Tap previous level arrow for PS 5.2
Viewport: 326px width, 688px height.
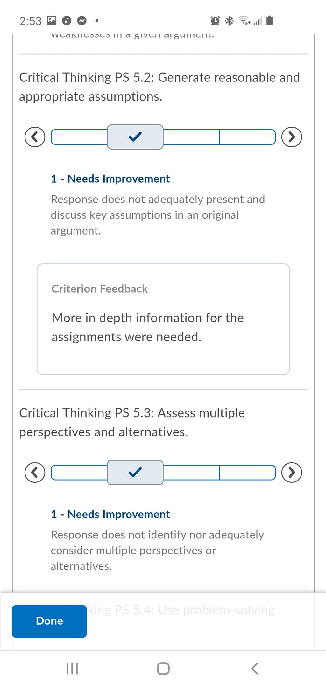coord(35,137)
